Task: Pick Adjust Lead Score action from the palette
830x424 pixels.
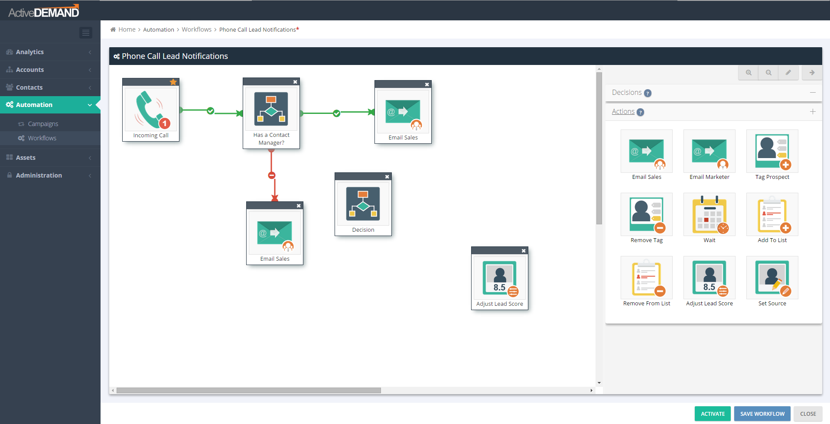Action: point(710,282)
